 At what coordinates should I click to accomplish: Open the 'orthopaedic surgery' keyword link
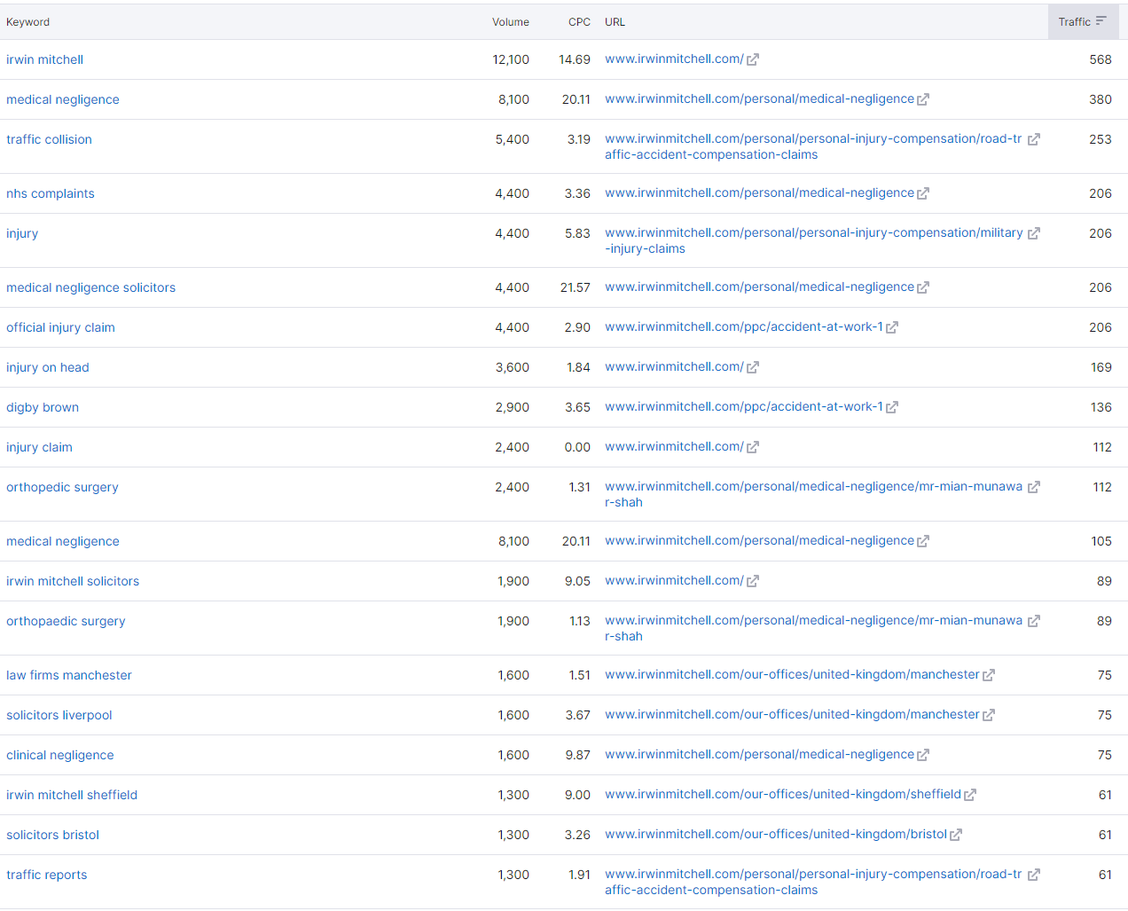[x=66, y=621]
